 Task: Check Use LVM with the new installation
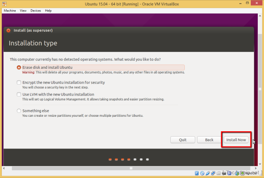pyautogui.click(x=18, y=94)
